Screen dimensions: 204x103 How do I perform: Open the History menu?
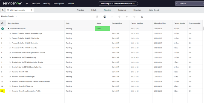point(47,4)
